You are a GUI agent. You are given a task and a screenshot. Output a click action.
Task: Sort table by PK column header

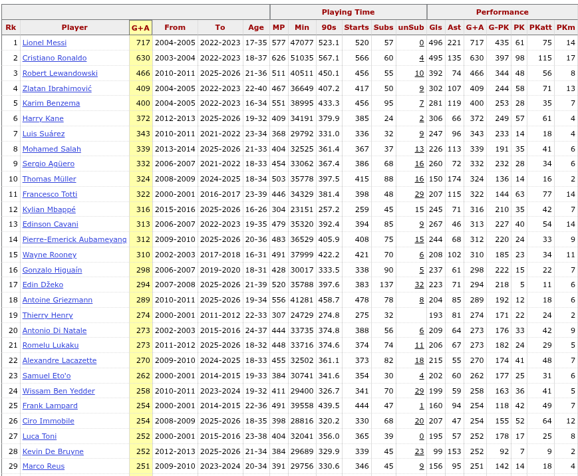(519, 27)
